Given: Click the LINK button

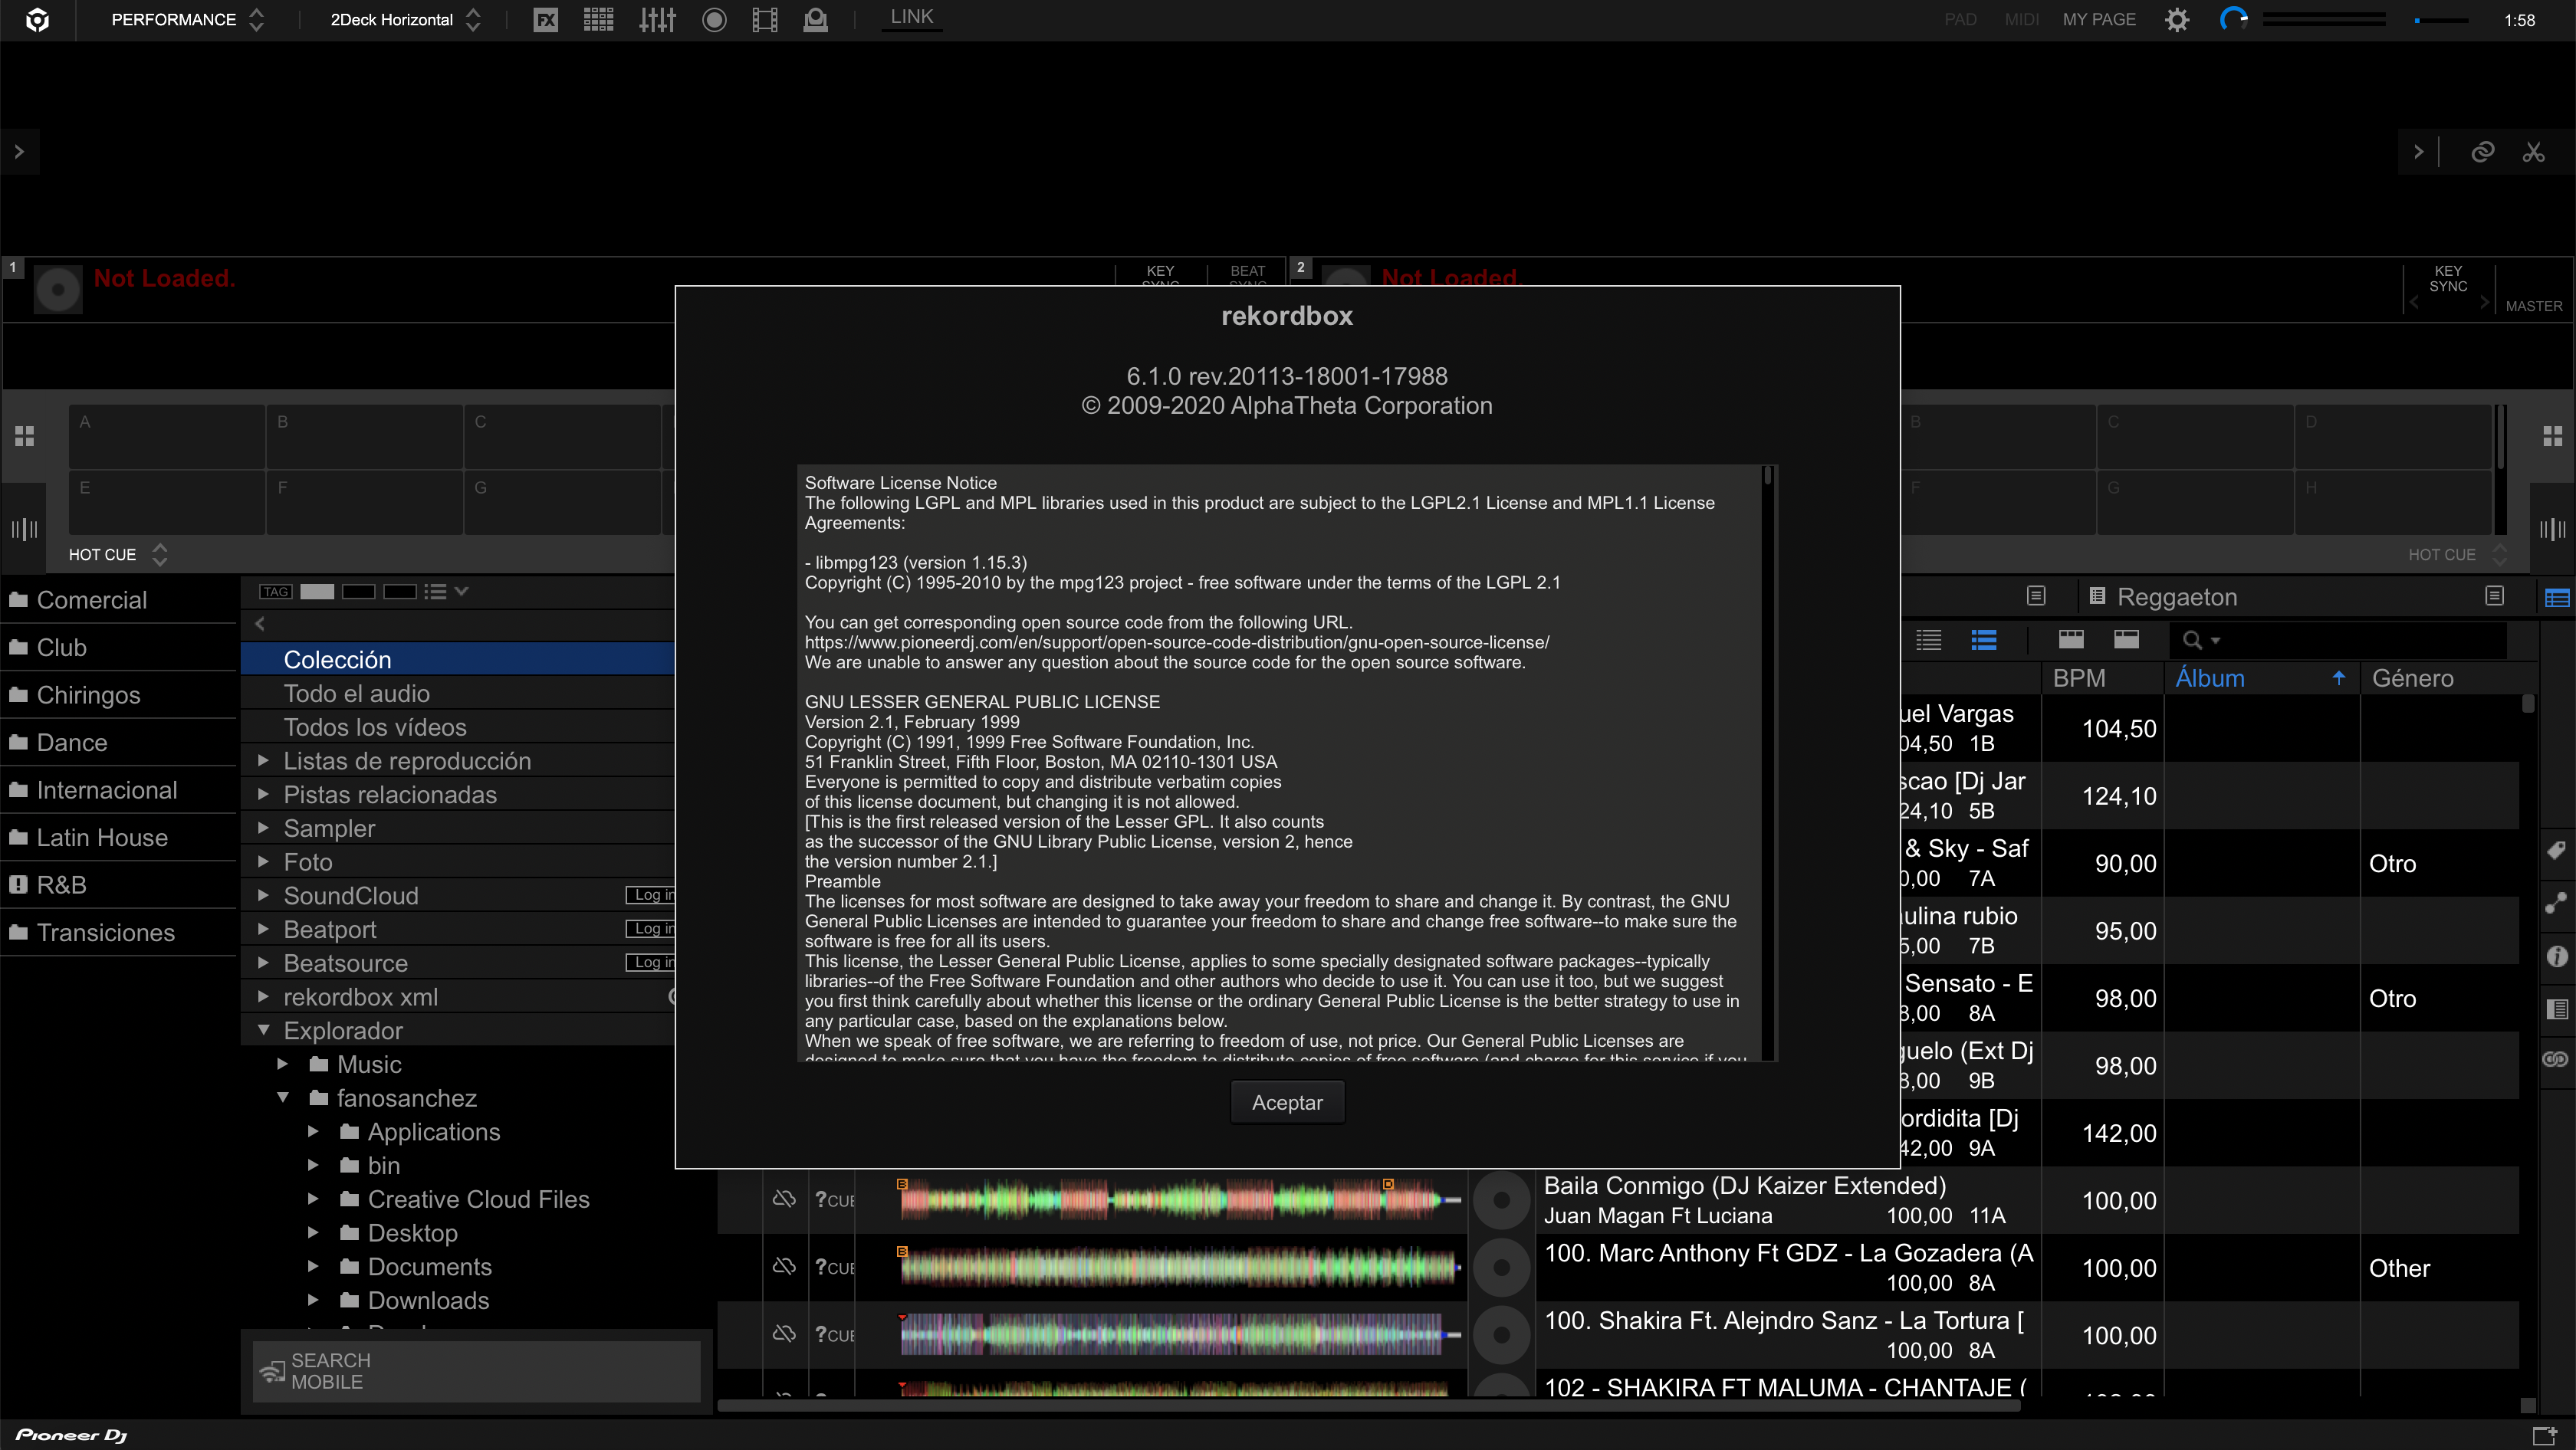Looking at the screenshot, I should [912, 17].
